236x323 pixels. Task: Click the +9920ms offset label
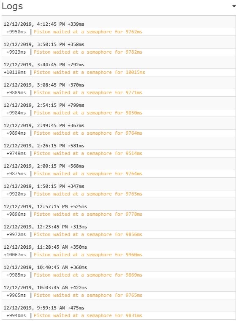pyautogui.click(x=16, y=194)
